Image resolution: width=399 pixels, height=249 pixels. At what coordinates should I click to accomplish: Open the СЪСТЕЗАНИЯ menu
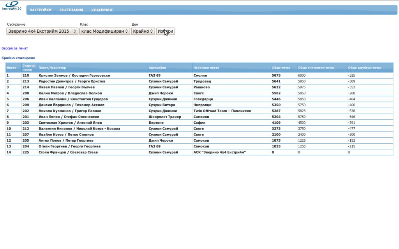71,10
